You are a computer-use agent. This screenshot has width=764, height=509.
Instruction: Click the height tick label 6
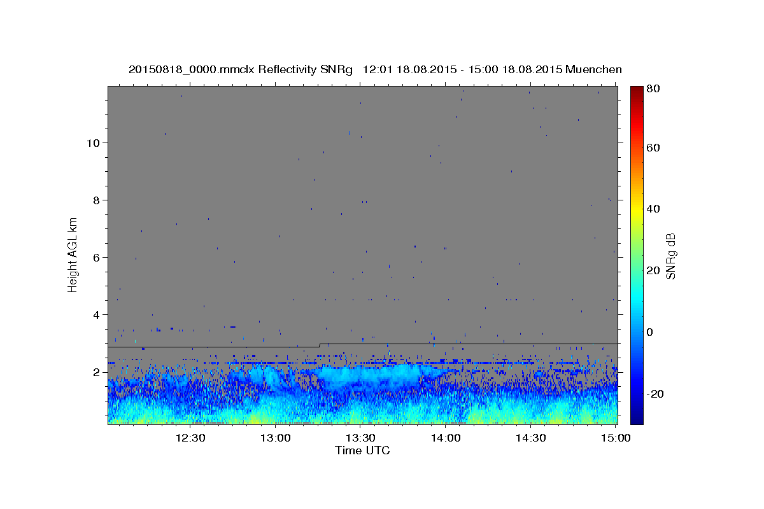click(x=97, y=257)
